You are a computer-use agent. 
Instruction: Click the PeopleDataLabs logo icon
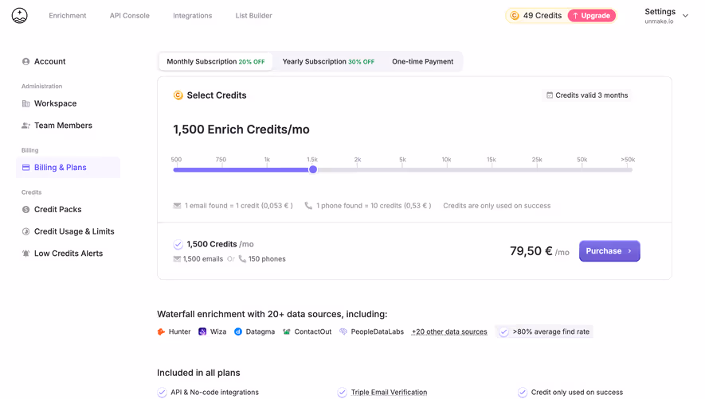343,331
